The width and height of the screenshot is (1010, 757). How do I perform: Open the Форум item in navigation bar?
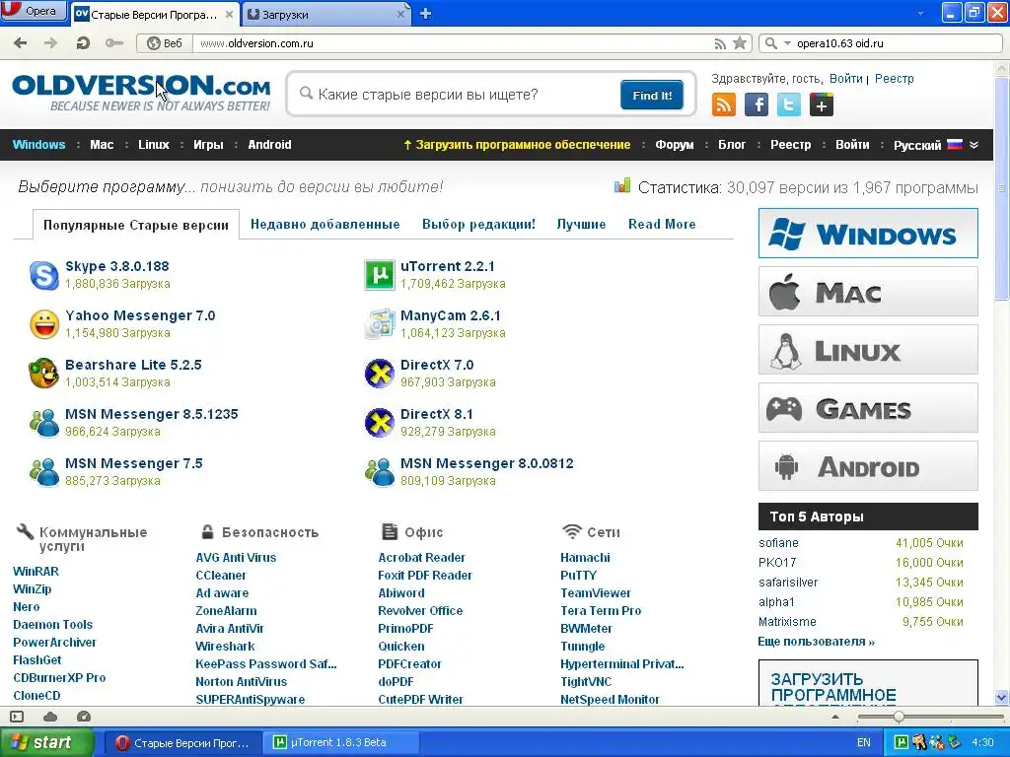pyautogui.click(x=675, y=145)
